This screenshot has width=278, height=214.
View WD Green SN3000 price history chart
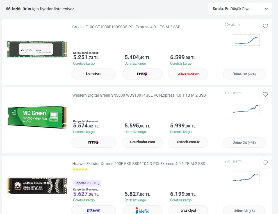245,108
